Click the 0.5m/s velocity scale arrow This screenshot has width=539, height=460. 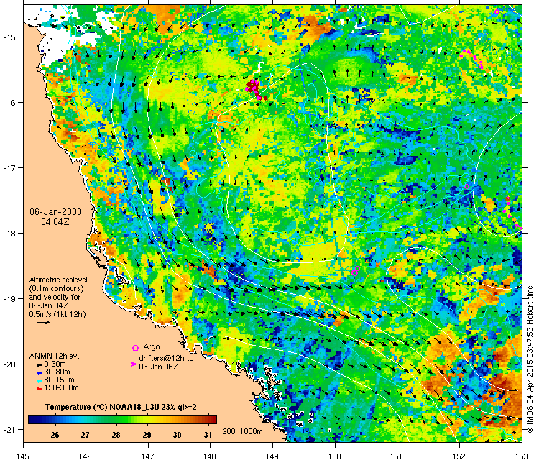[x=44, y=322]
